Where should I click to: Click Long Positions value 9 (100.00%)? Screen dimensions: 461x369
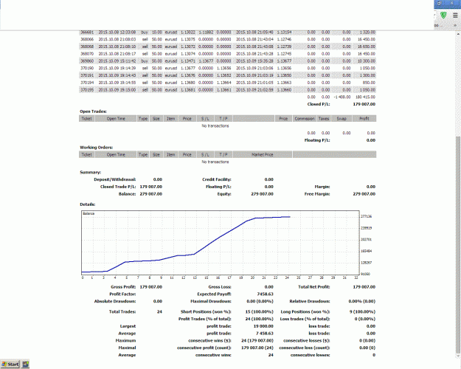pyautogui.click(x=362, y=312)
